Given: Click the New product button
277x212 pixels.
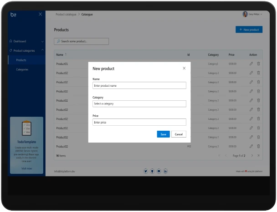Looking at the screenshot, I should [x=249, y=30].
